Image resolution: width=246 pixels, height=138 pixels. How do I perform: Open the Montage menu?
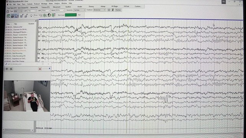pyautogui.click(x=44, y=3)
